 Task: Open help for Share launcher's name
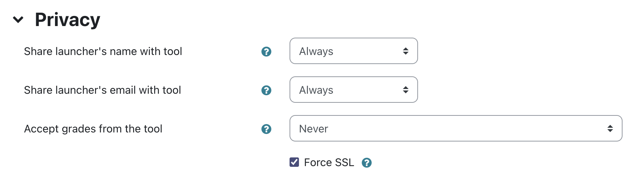[266, 51]
